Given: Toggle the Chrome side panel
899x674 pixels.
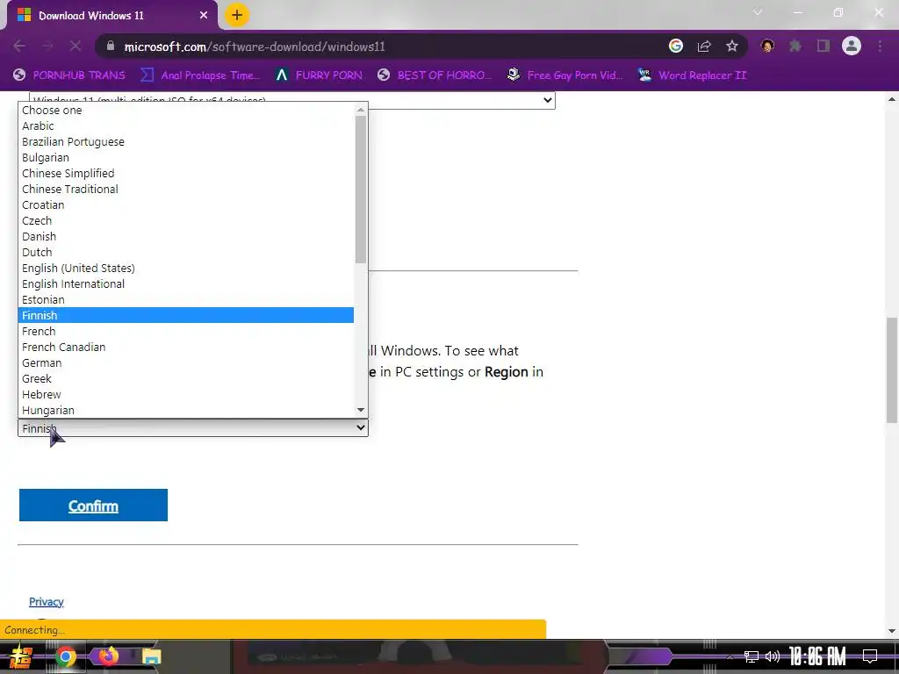Looking at the screenshot, I should coord(823,47).
